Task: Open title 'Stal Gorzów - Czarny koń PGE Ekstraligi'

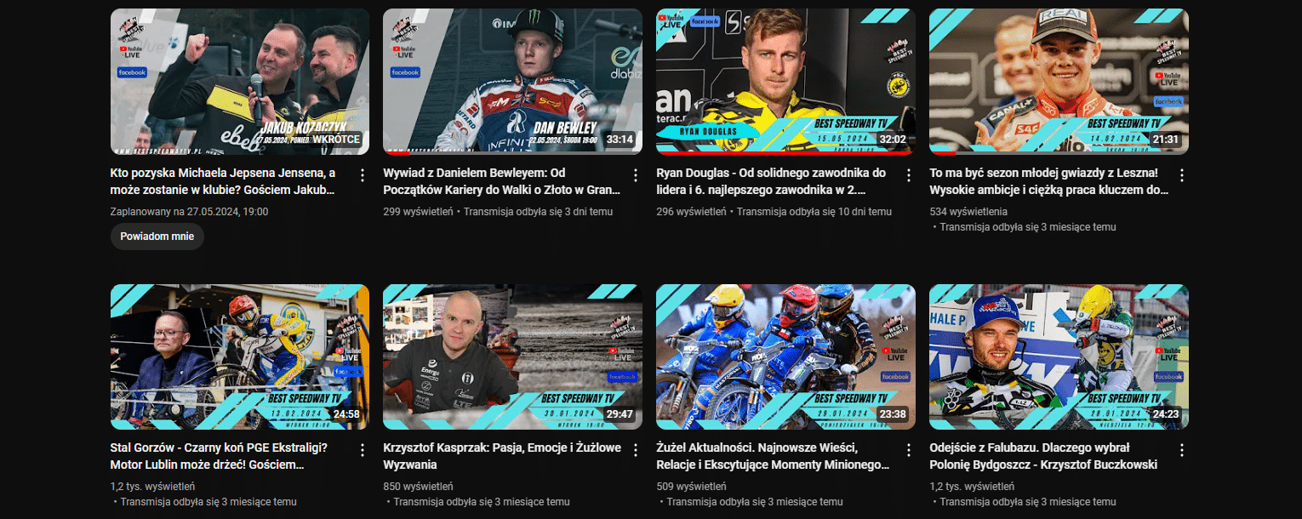Action: coord(220,456)
